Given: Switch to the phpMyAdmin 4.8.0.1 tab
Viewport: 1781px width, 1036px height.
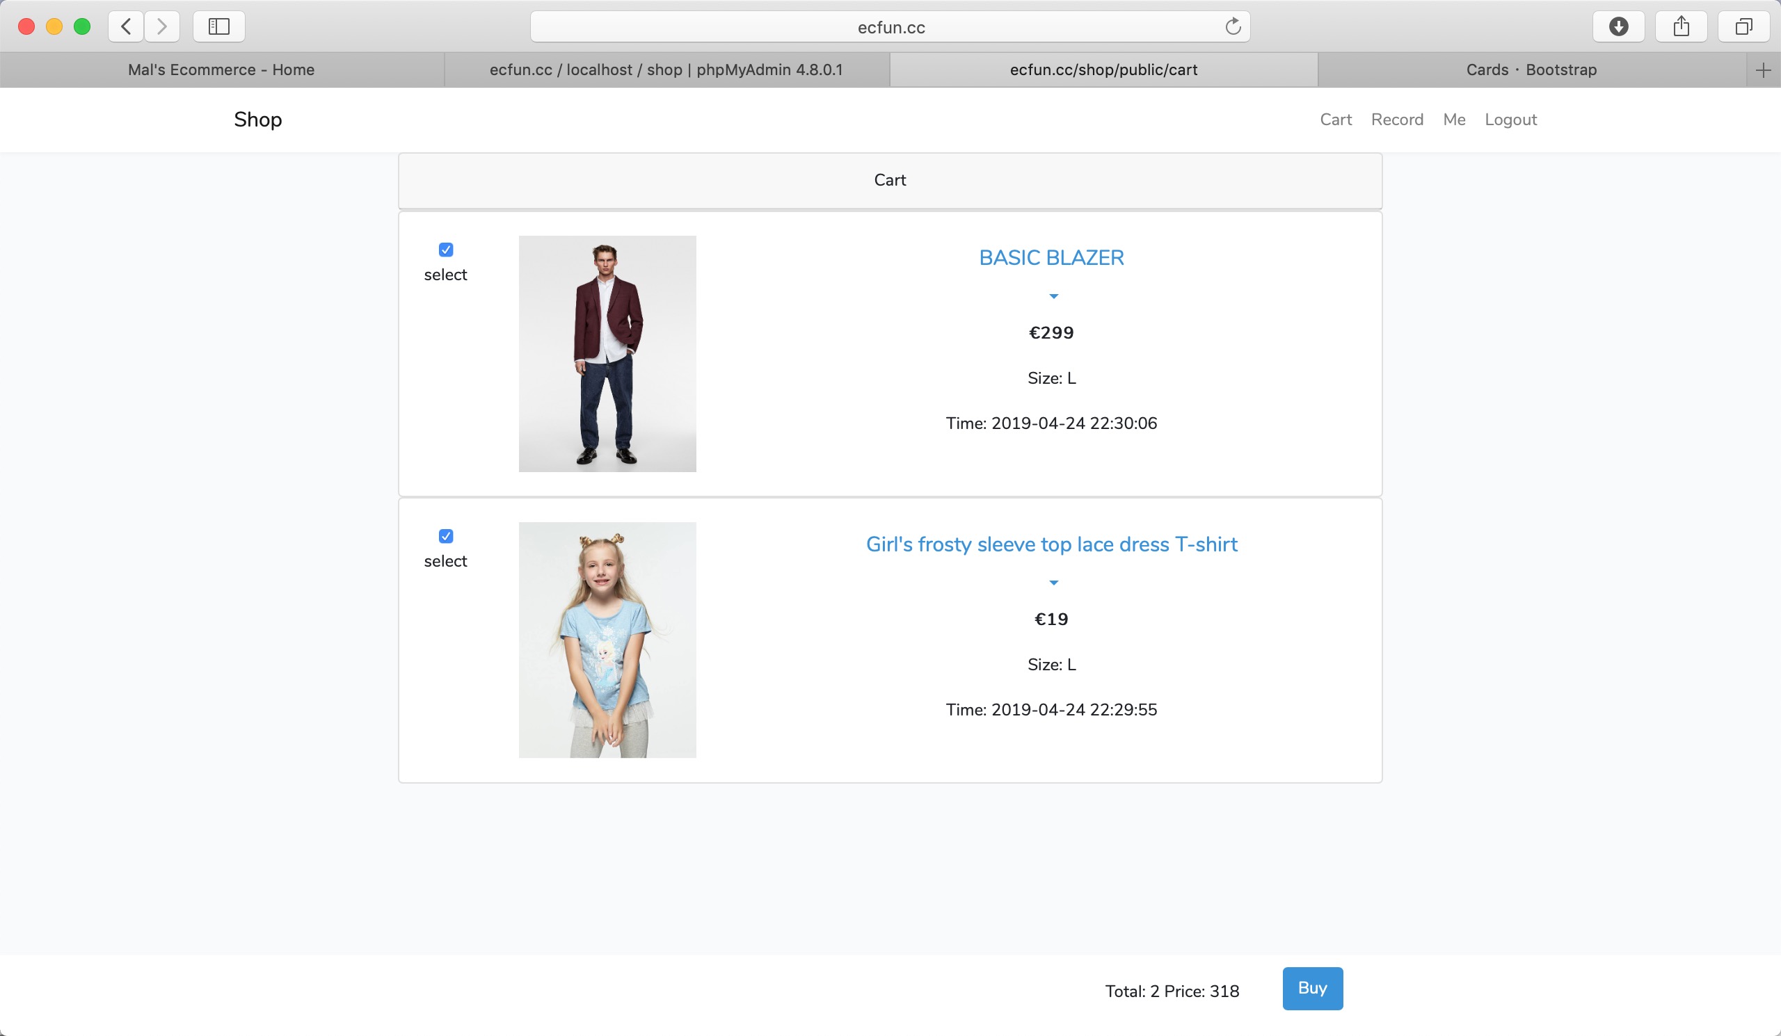Looking at the screenshot, I should point(666,70).
